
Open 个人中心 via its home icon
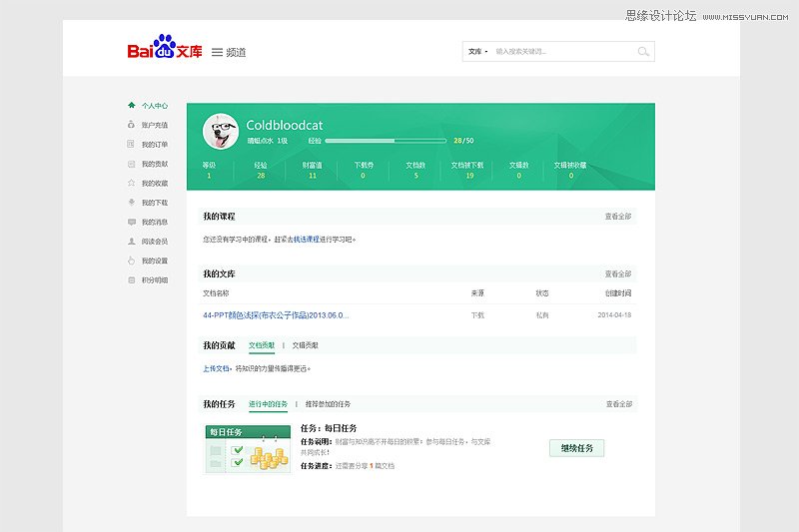(x=132, y=106)
